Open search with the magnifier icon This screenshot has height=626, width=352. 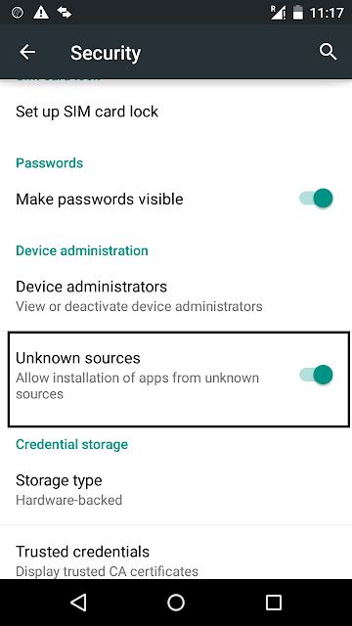pyautogui.click(x=328, y=52)
